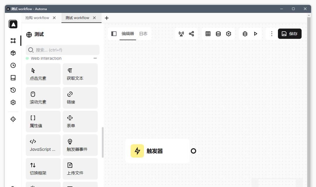
Task: Open a new workflow tab with plus
Action: (107, 18)
